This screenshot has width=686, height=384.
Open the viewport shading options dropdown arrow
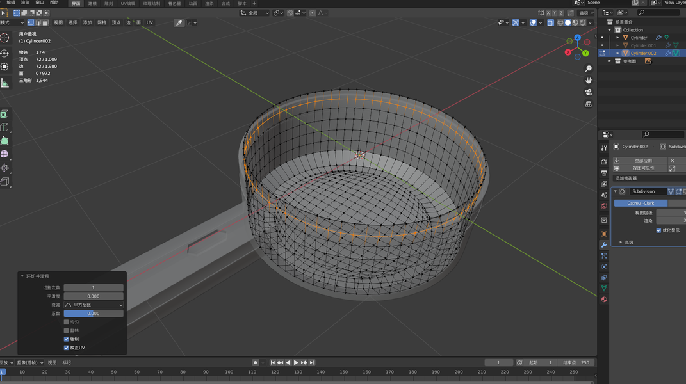(590, 23)
